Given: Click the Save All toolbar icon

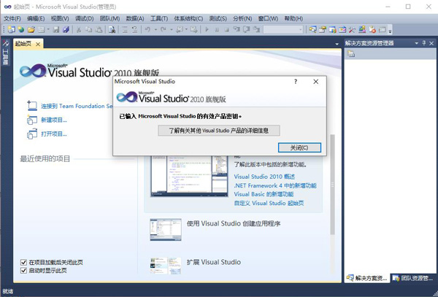Looking at the screenshot, I should coord(66,29).
